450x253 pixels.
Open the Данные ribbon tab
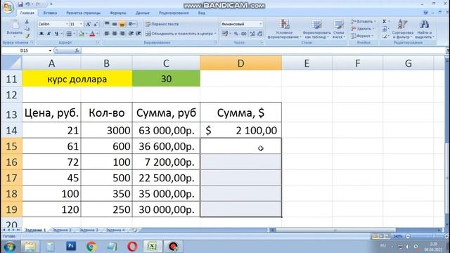tap(142, 13)
